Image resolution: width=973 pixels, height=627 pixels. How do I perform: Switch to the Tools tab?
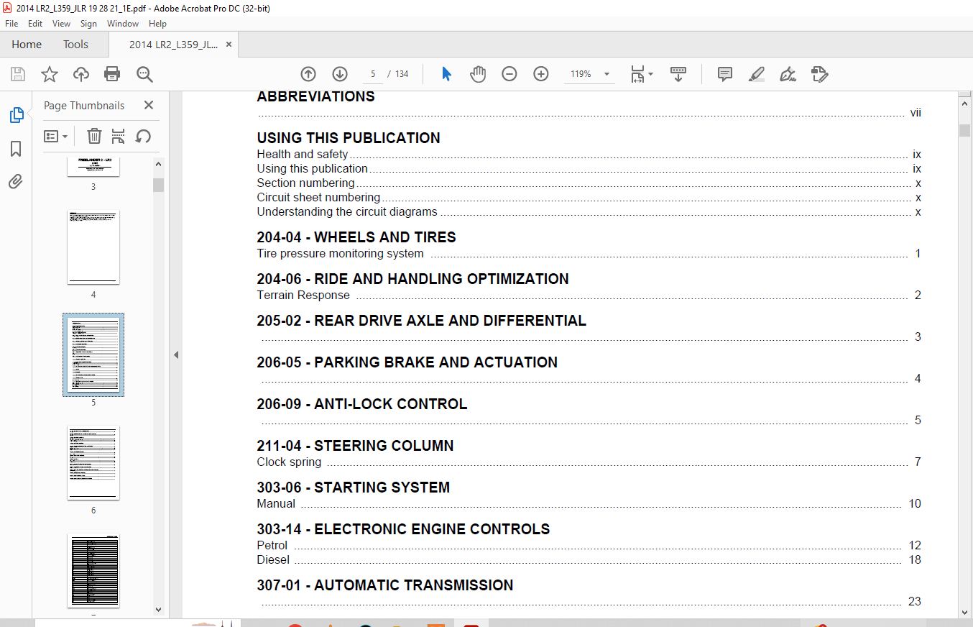75,45
